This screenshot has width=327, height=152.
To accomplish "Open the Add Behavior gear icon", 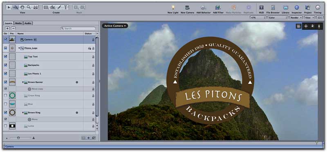I will click(x=203, y=7).
